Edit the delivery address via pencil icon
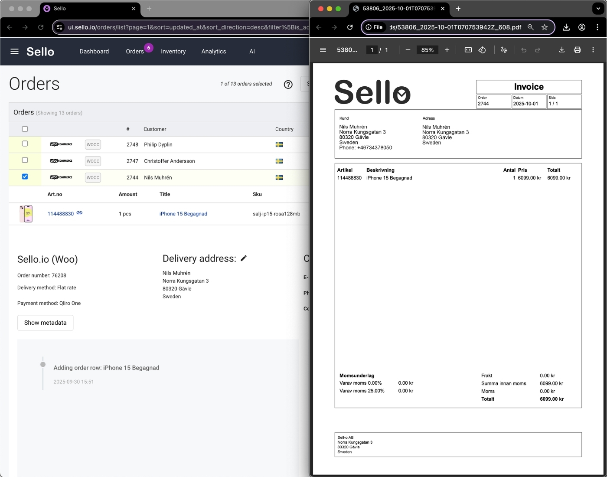 [244, 258]
